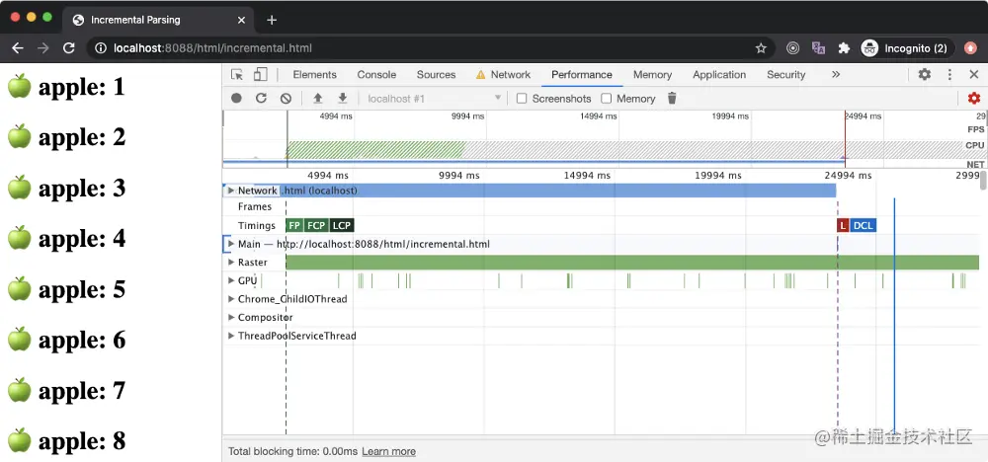Click the 'Total blocking time: 0.00ms' text
The width and height of the screenshot is (988, 462).
click(293, 451)
